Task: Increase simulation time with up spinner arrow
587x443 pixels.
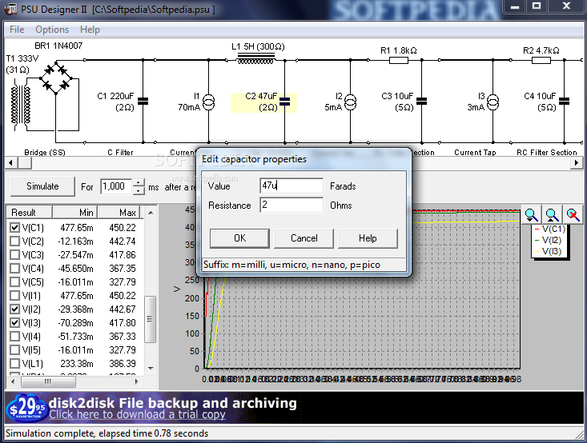Action: pos(139,183)
